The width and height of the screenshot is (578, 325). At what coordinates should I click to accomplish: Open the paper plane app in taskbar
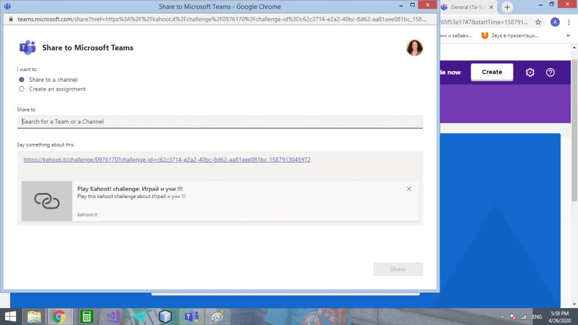tap(139, 317)
